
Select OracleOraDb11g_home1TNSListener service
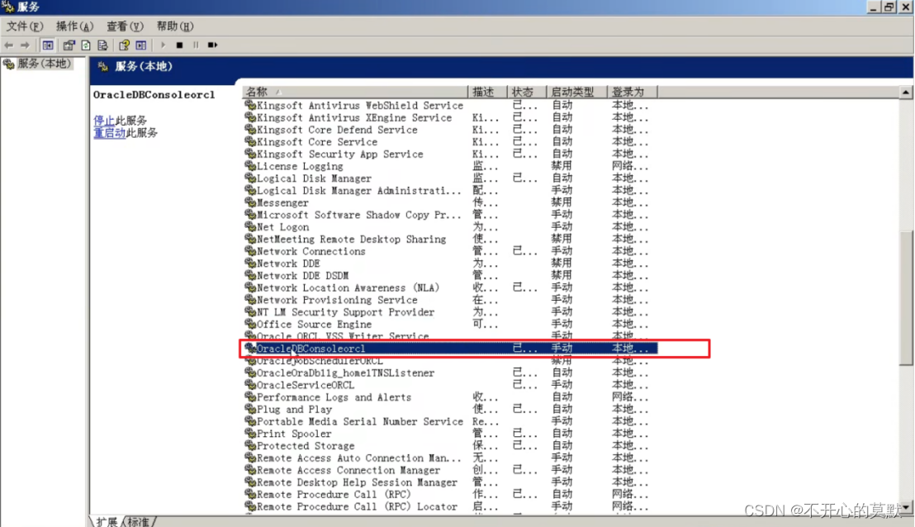click(x=450, y=373)
